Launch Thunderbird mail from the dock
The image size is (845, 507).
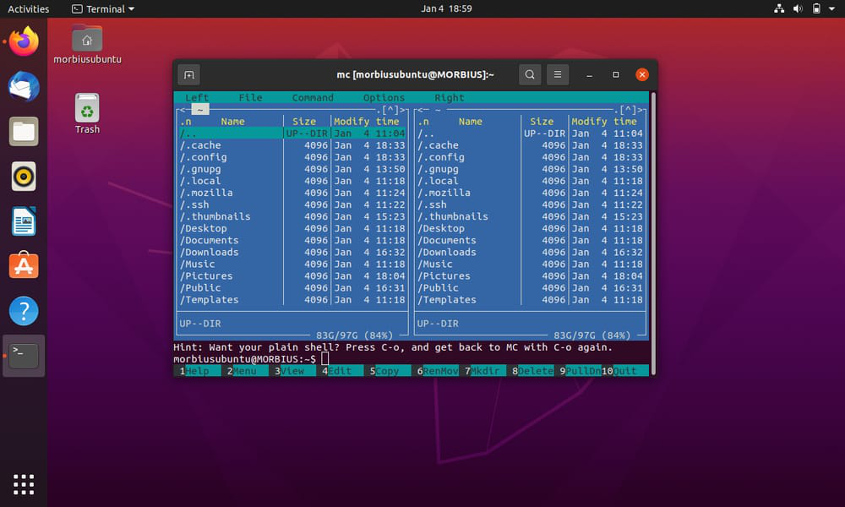(x=24, y=86)
